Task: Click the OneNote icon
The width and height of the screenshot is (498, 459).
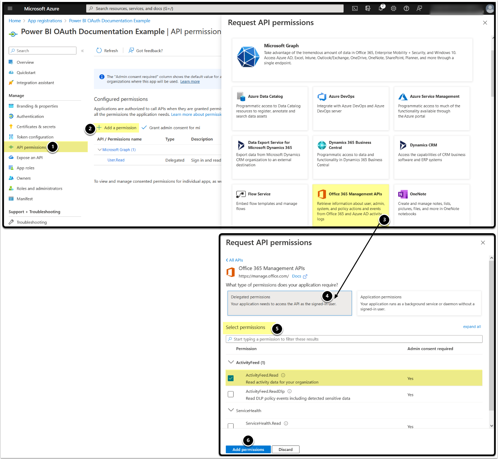Action: click(403, 194)
